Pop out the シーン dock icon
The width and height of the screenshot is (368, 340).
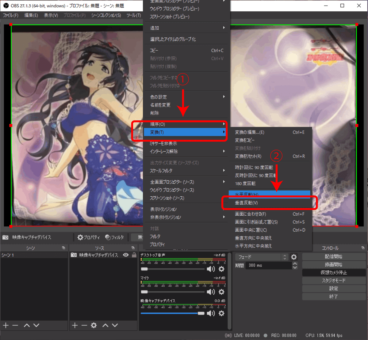pyautogui.click(x=63, y=248)
